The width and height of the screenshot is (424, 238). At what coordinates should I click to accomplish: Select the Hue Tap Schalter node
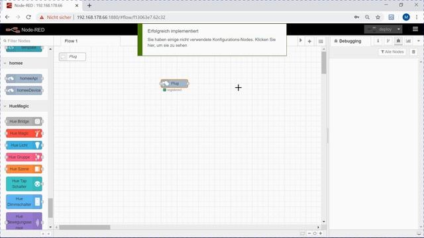(x=24, y=184)
